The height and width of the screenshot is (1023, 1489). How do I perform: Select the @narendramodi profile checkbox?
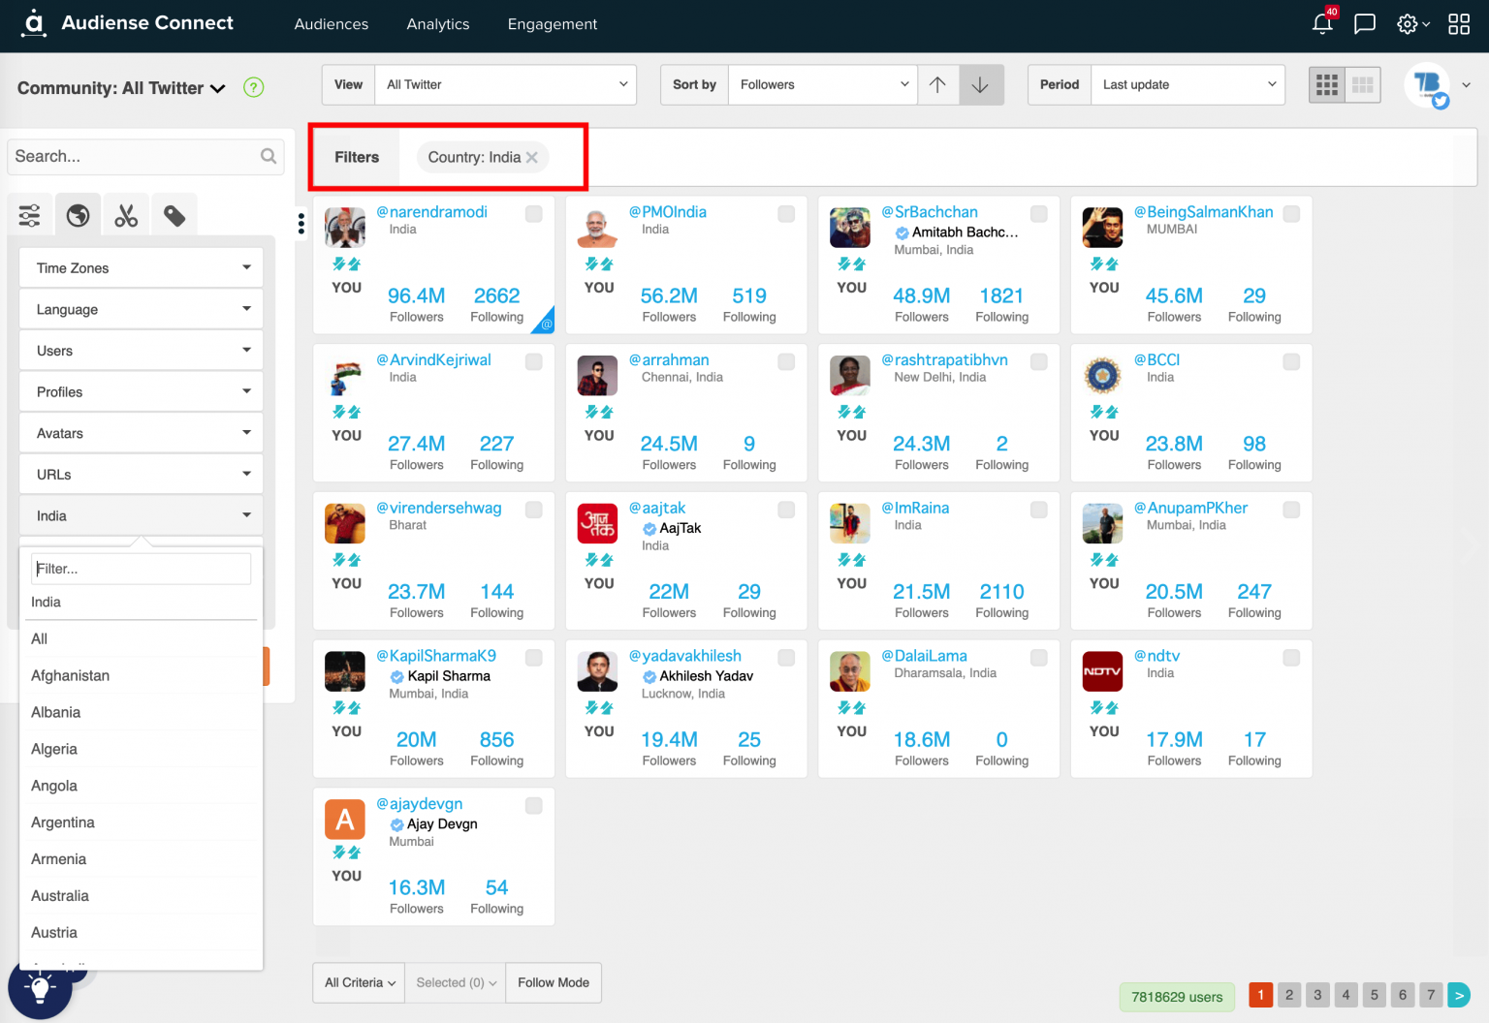[533, 214]
